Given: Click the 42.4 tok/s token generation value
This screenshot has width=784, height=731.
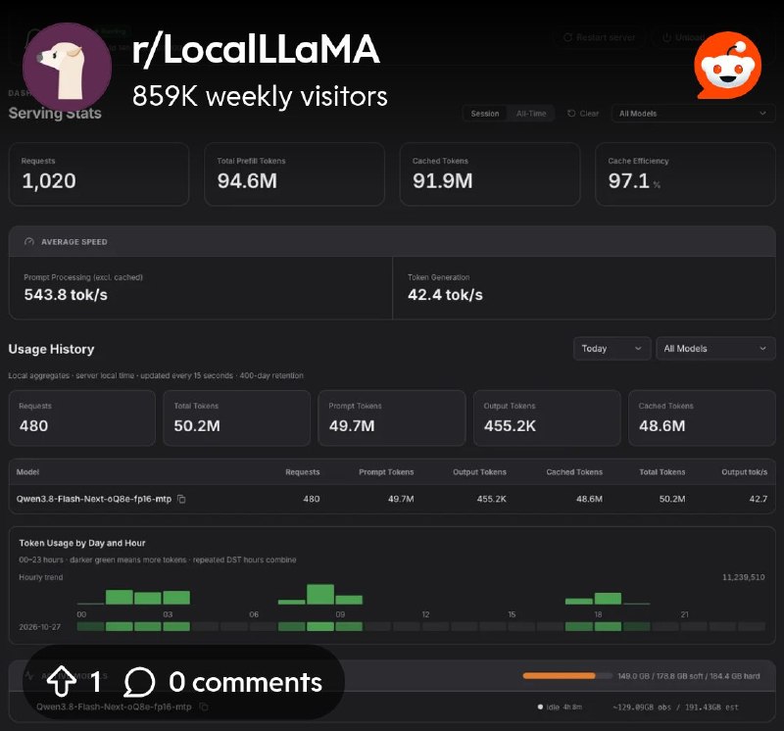Looking at the screenshot, I should click(445, 295).
